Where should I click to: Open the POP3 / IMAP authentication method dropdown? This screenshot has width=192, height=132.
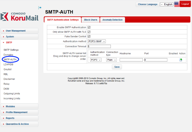(97, 41)
